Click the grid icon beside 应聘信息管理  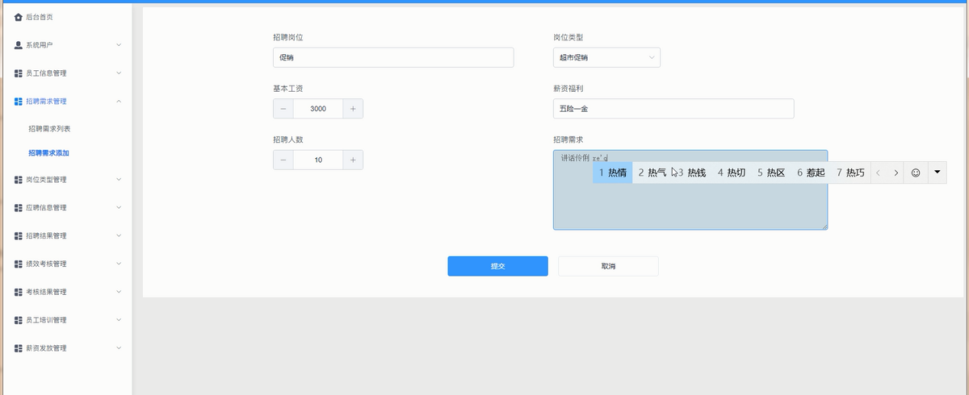pyautogui.click(x=19, y=208)
